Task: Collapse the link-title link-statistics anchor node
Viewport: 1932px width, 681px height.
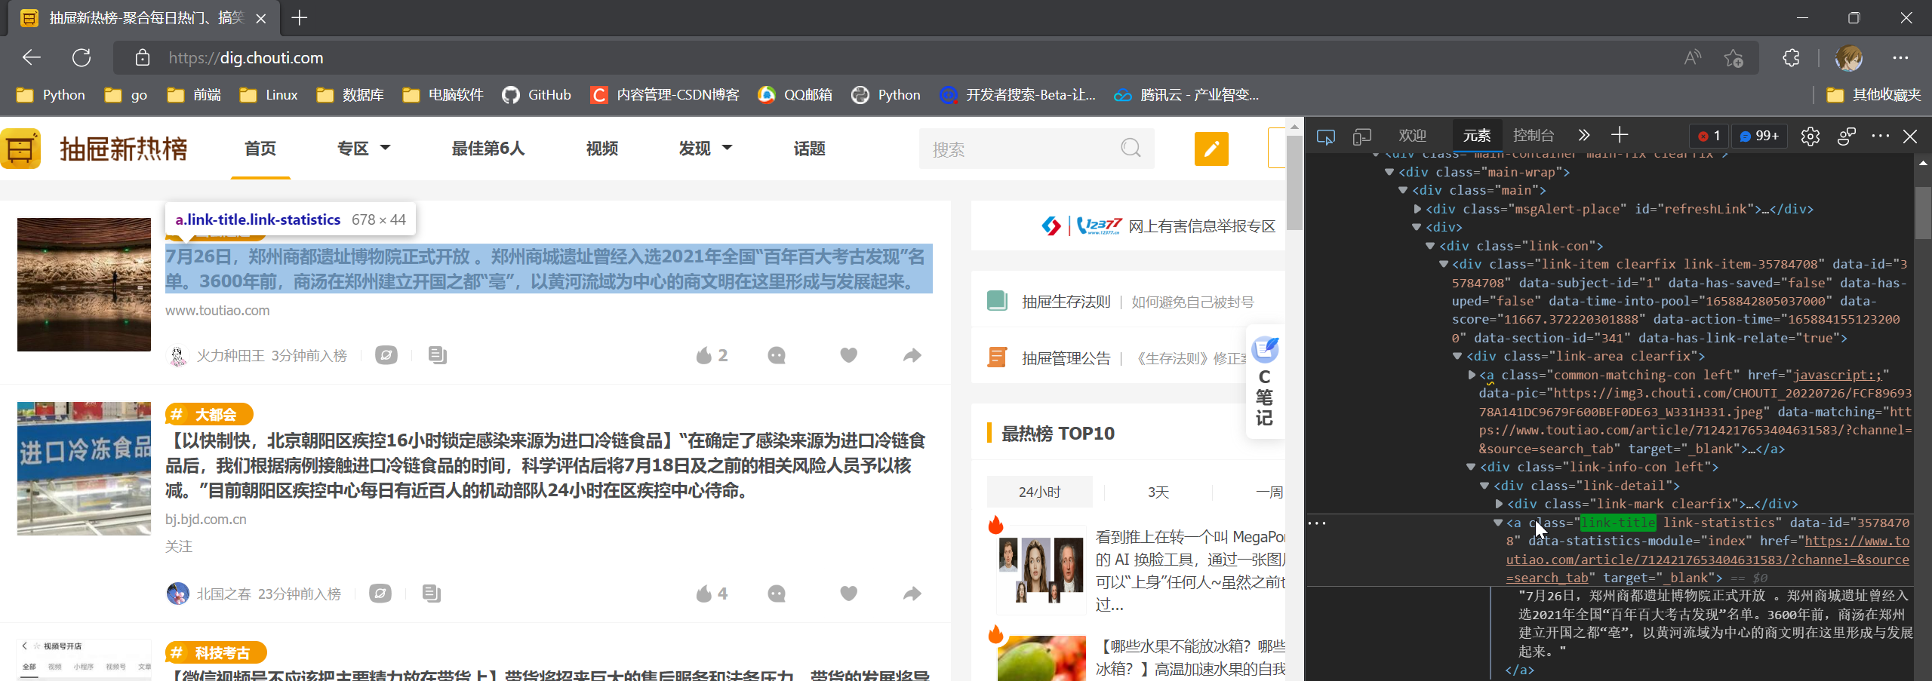Action: coord(1498,523)
